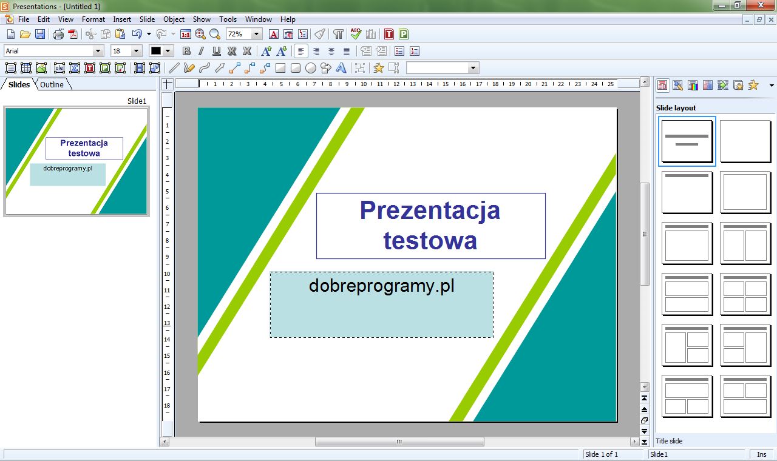Decrease font size with shrink-font icon

(x=281, y=51)
